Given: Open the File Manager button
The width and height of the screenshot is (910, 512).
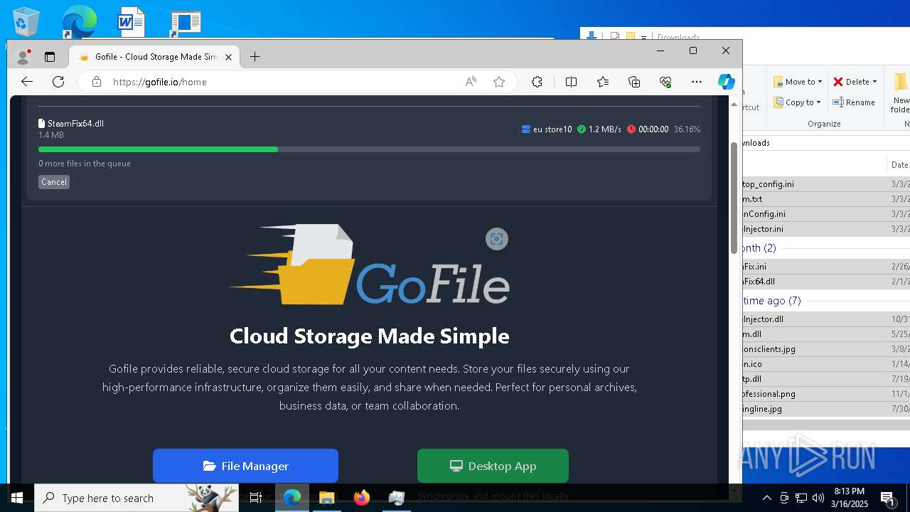Looking at the screenshot, I should point(245,466).
